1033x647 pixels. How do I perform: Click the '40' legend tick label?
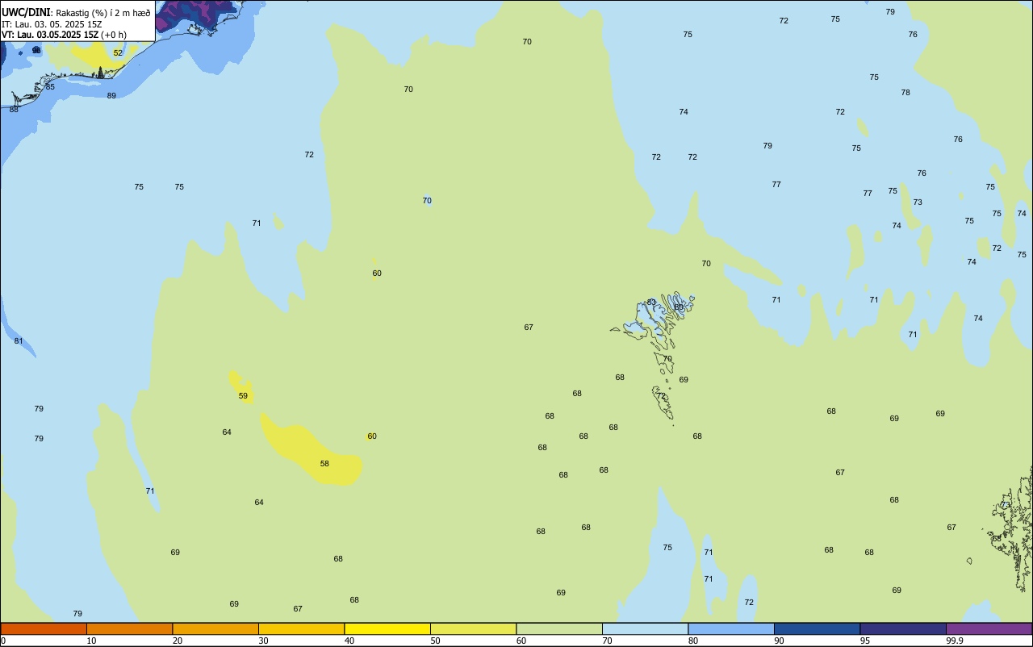point(349,641)
